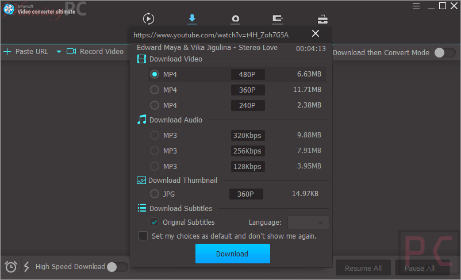The height and width of the screenshot is (280, 461).
Task: Select MP3 256Kbps audio option
Action: (x=155, y=151)
